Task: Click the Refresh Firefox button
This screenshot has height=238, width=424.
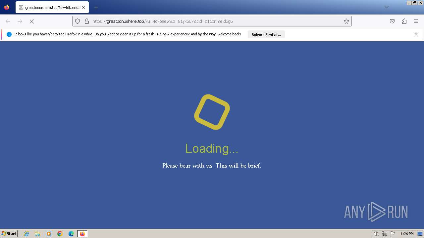Action: pos(266,34)
